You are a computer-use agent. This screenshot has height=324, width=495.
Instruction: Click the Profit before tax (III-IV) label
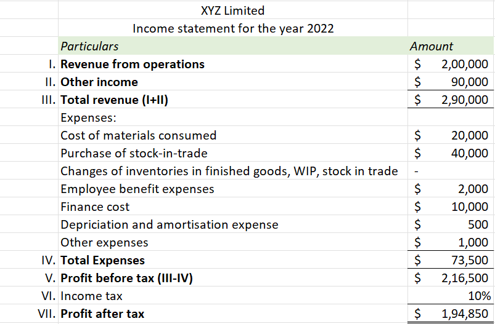coord(126,278)
